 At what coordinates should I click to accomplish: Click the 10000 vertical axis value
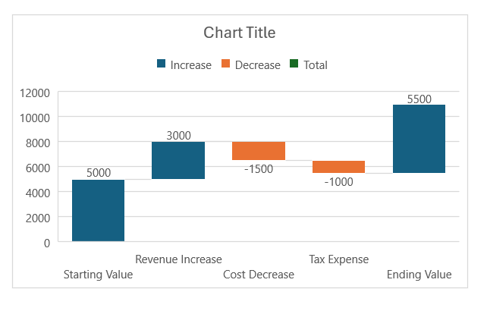coord(35,118)
